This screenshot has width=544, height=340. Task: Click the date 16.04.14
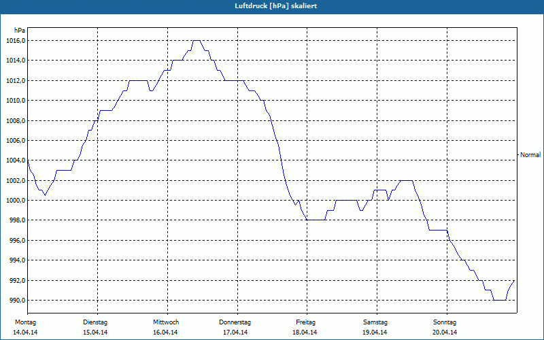165,333
